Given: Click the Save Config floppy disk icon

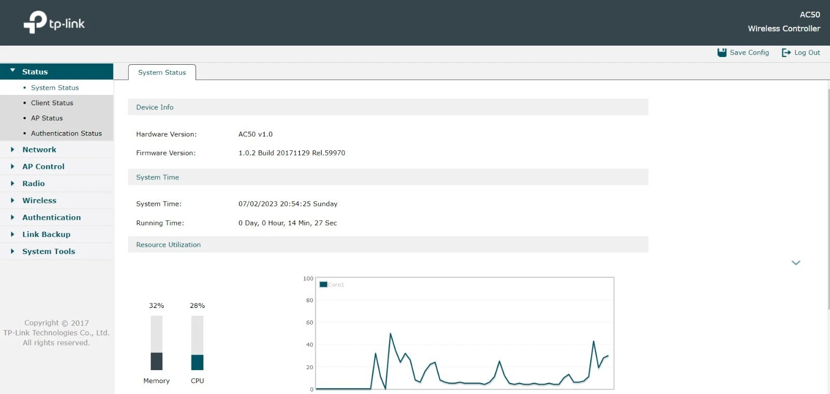Looking at the screenshot, I should [722, 52].
